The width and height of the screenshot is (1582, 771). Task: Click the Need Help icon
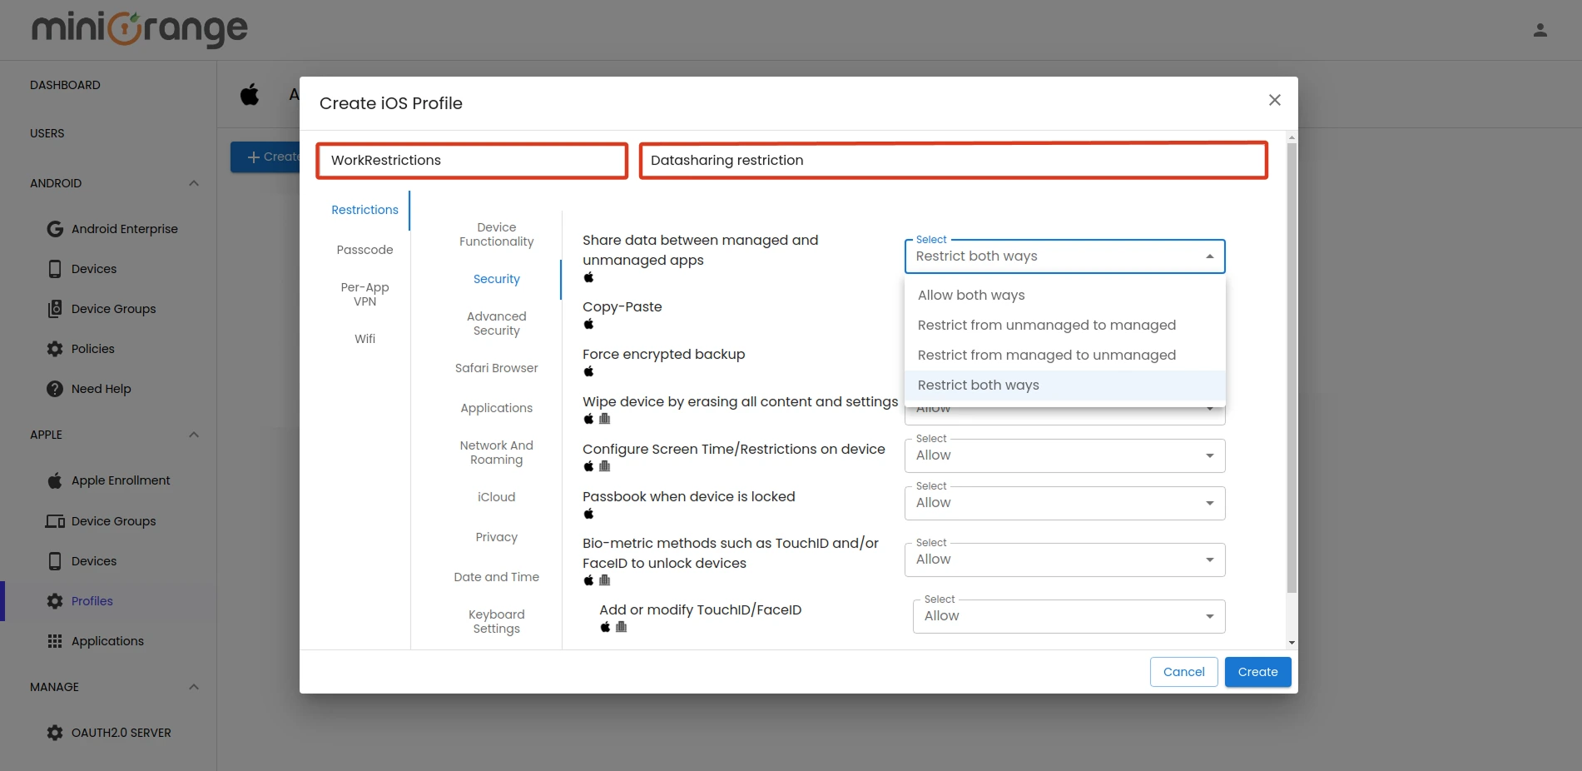[54, 388]
